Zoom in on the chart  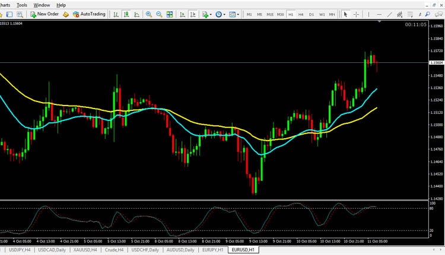(149, 14)
